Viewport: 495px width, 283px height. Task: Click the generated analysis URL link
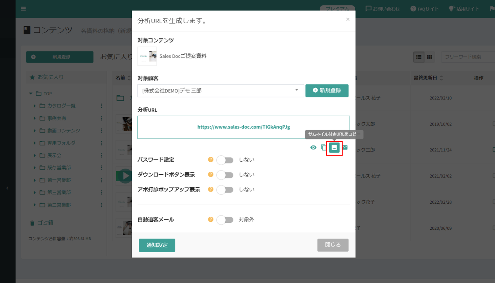tap(243, 127)
